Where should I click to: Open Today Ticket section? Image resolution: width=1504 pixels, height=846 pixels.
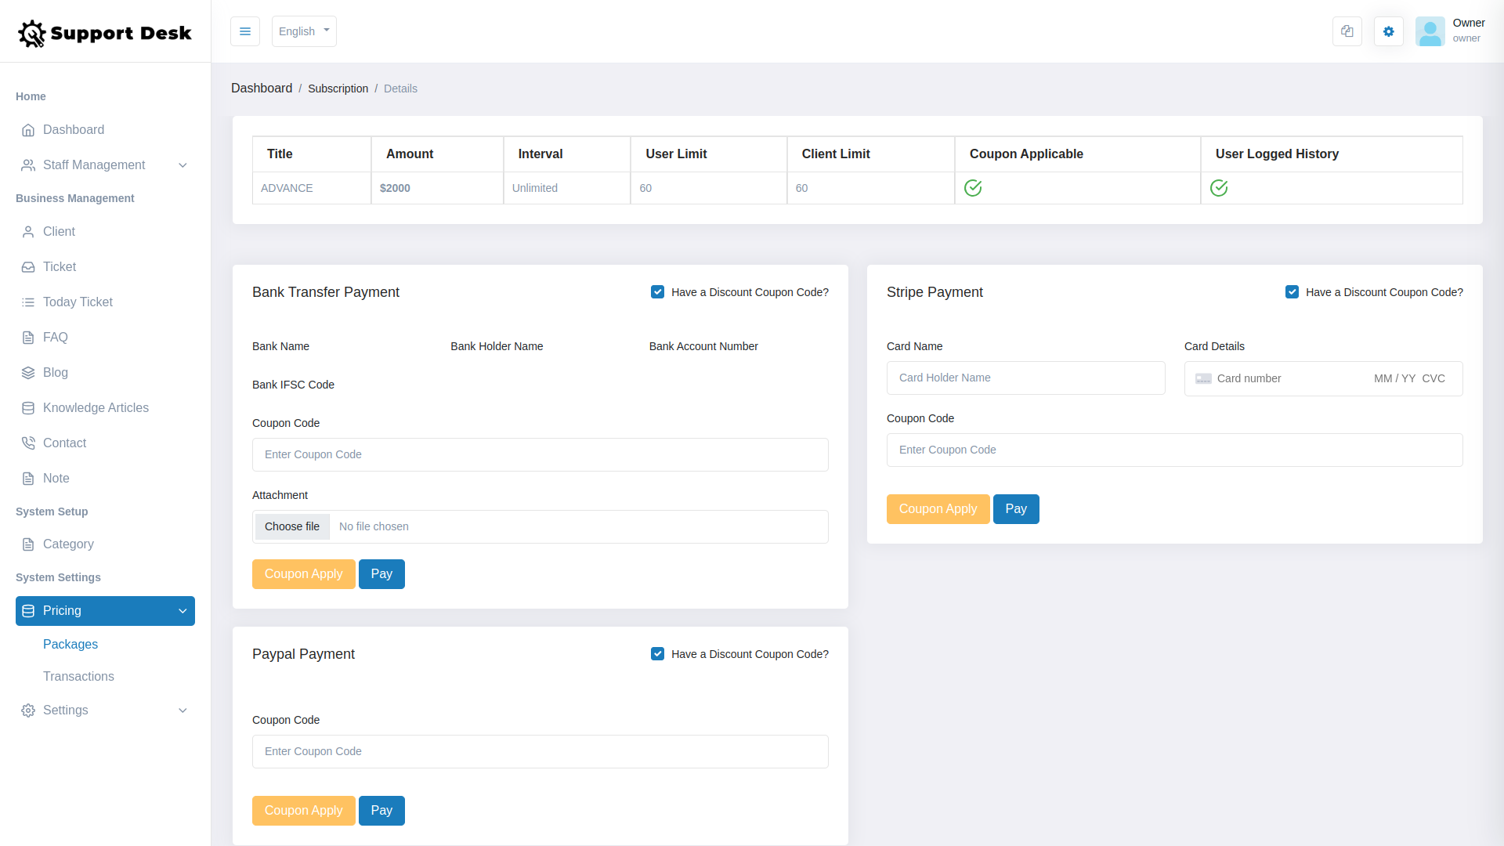78,302
